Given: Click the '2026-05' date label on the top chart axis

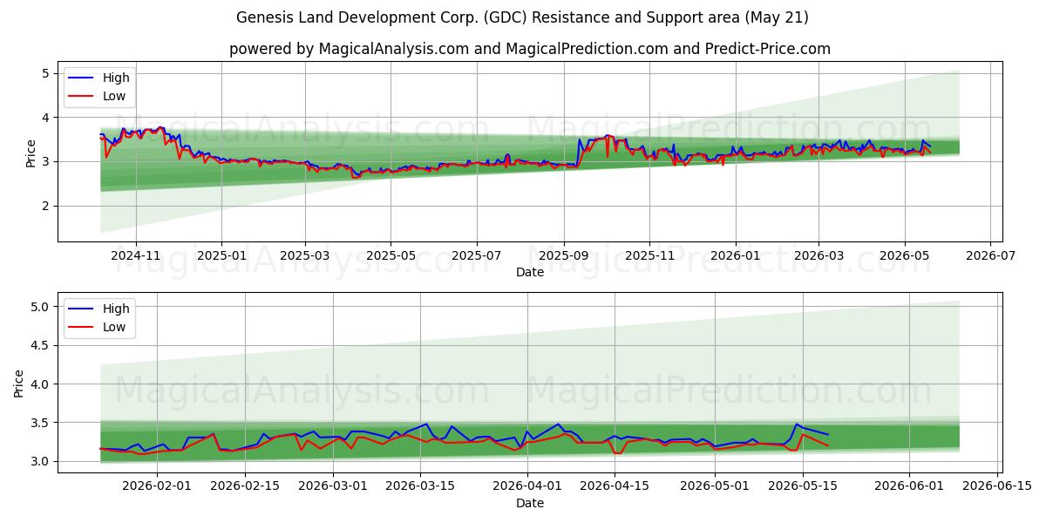Looking at the screenshot, I should click(x=904, y=256).
